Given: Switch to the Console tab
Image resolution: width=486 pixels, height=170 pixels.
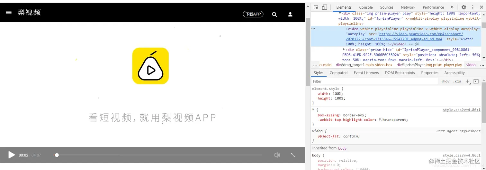Looking at the screenshot, I should [x=366, y=7].
